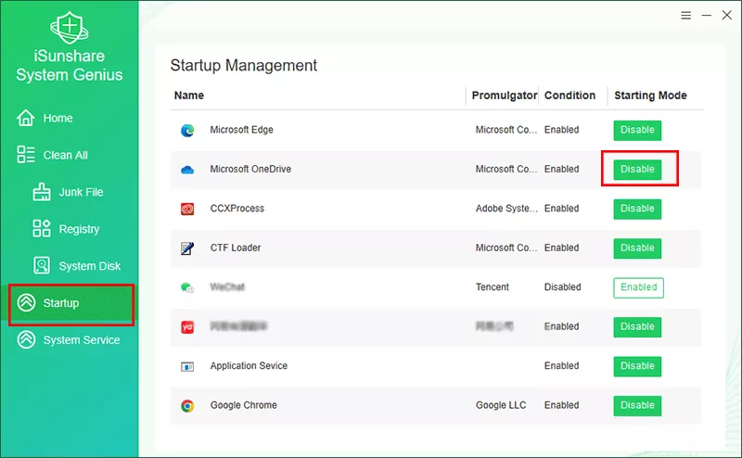Click the Home house icon
Screen dimensions: 742x458
pos(26,118)
